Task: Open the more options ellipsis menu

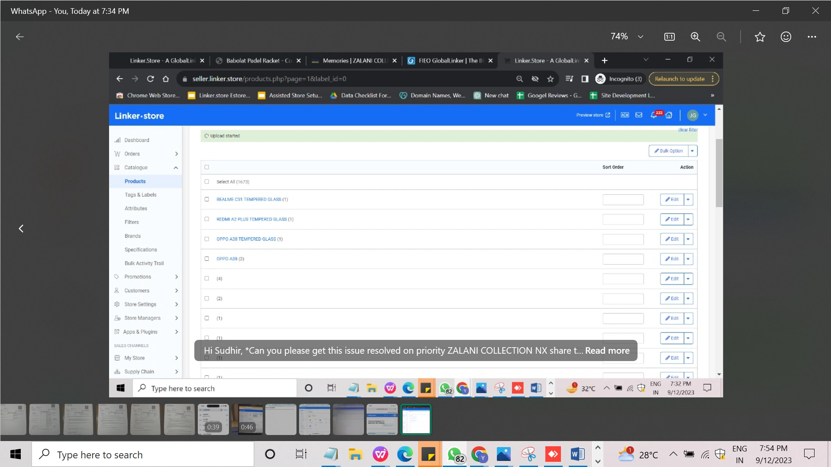Action: pos(812,37)
